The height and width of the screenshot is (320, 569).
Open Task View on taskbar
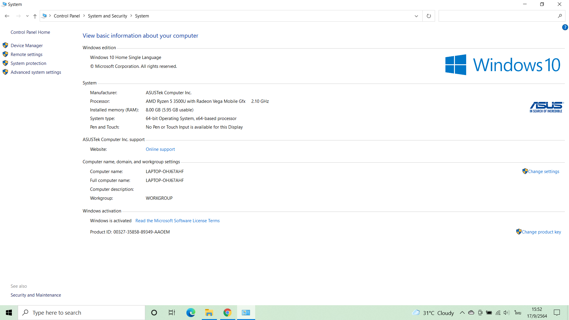click(172, 313)
